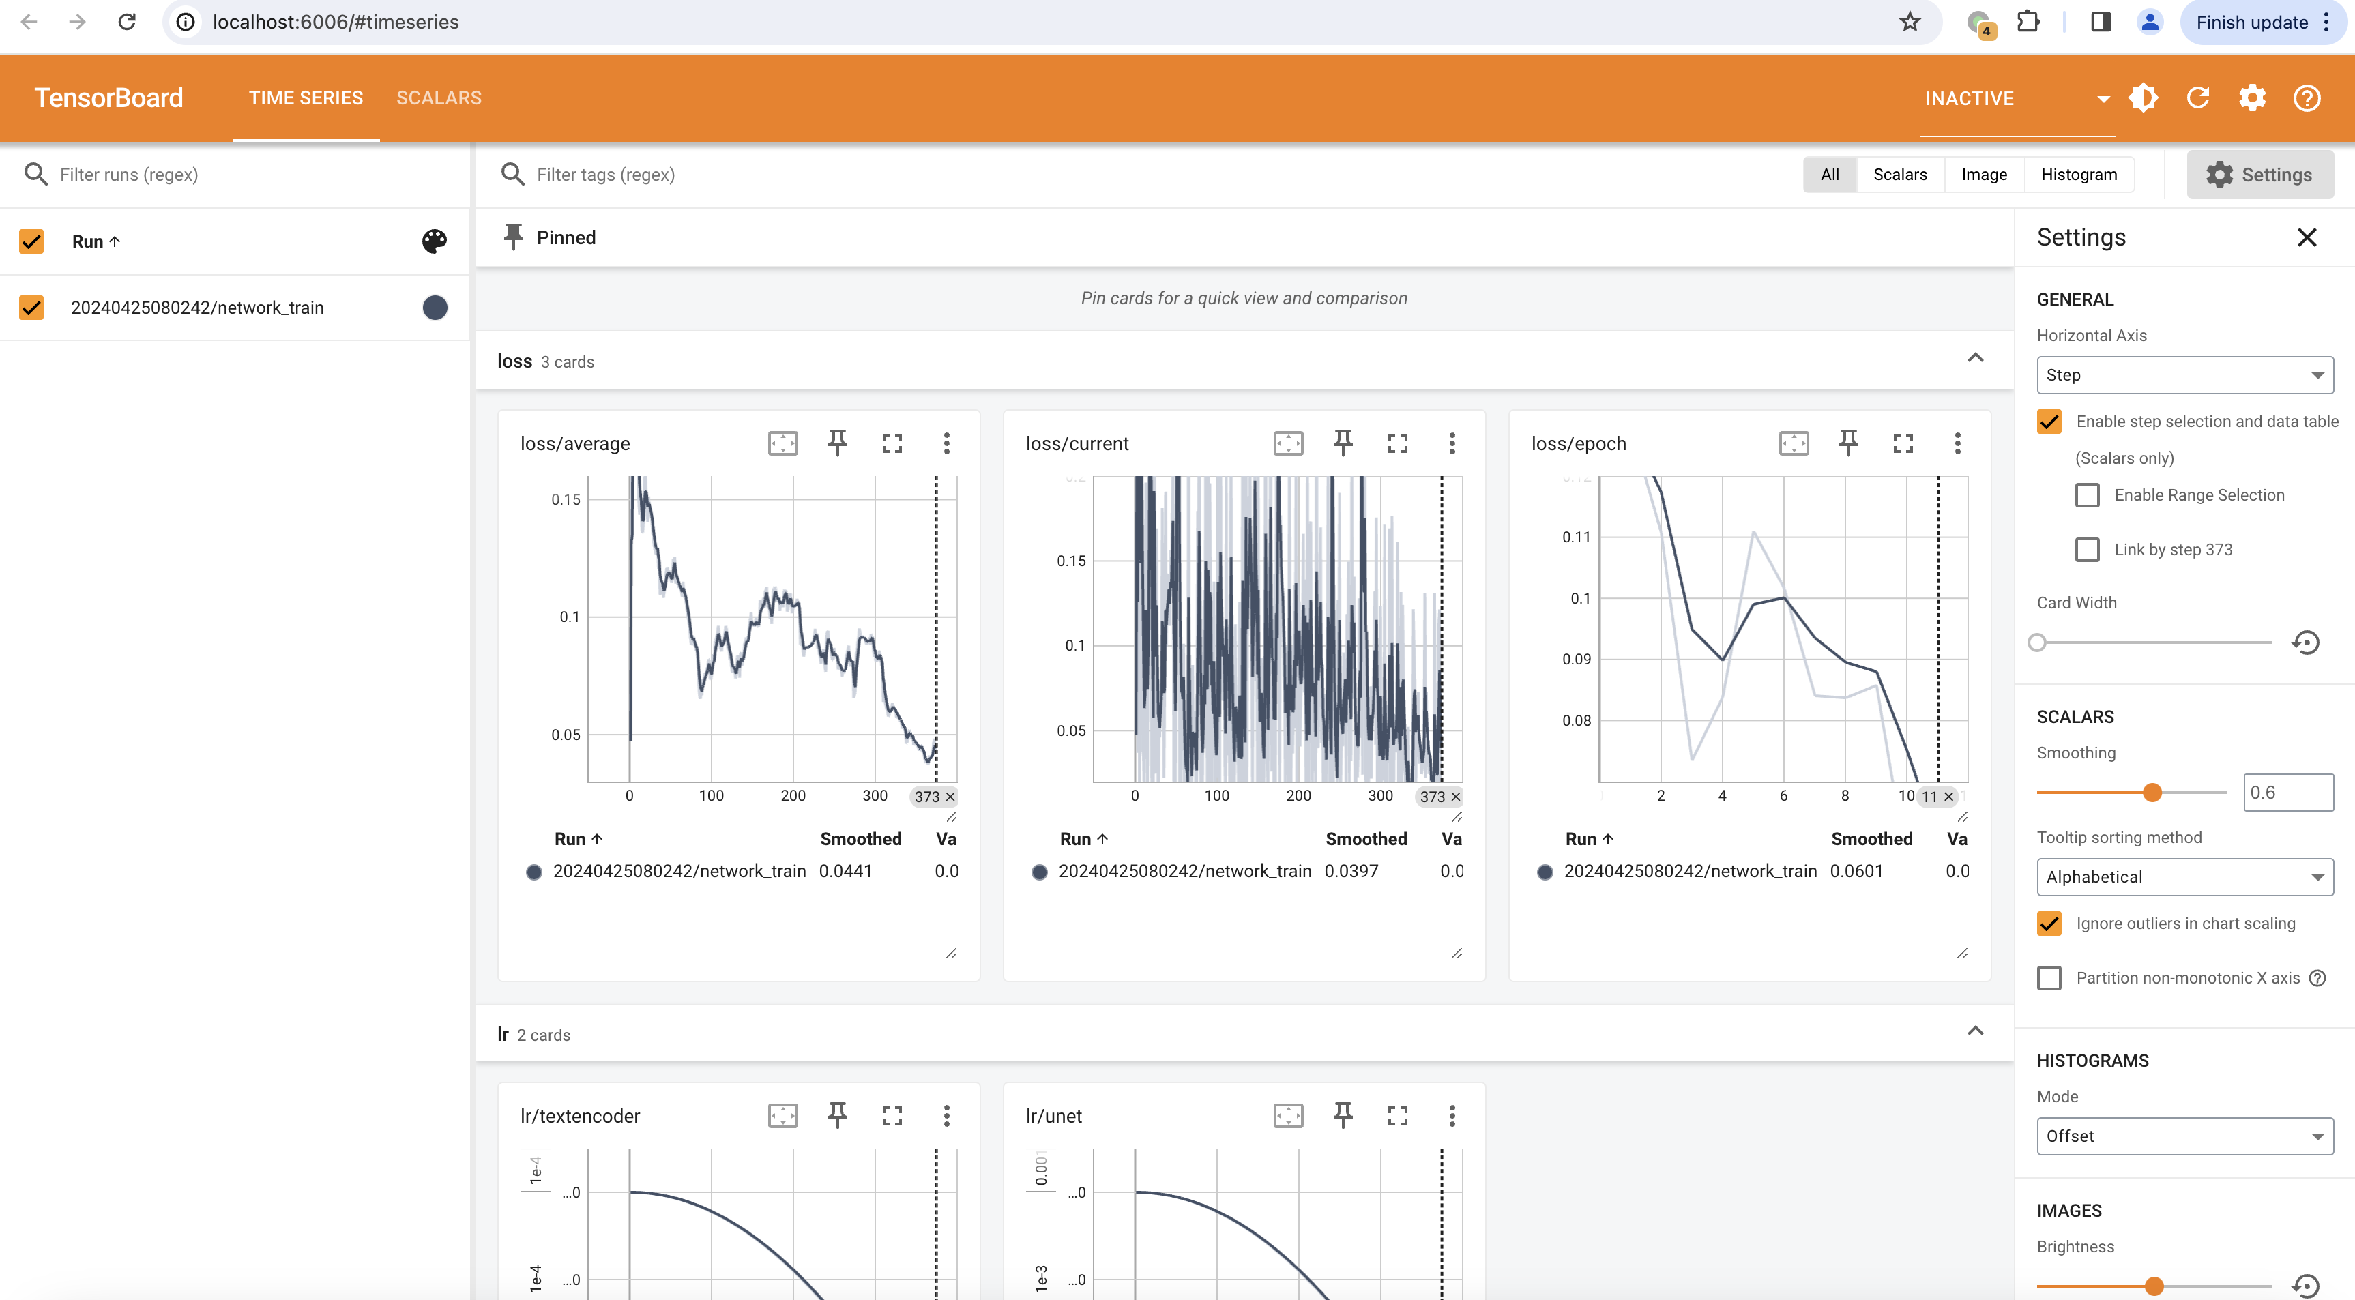
Task: Open Horizontal Axis Step dropdown
Action: click(x=2184, y=375)
